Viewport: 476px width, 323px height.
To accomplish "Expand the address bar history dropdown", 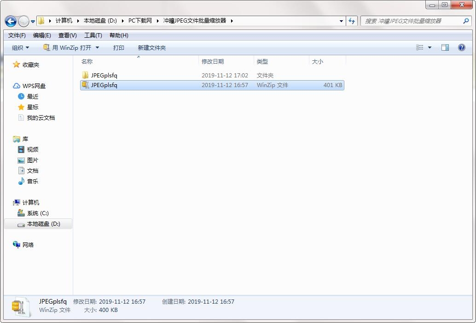I will 341,21.
